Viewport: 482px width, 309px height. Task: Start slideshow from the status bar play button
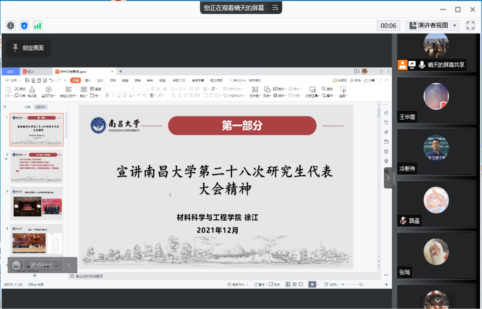312,285
